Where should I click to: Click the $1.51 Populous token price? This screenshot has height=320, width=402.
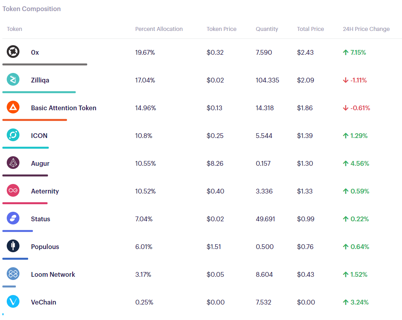click(x=214, y=247)
